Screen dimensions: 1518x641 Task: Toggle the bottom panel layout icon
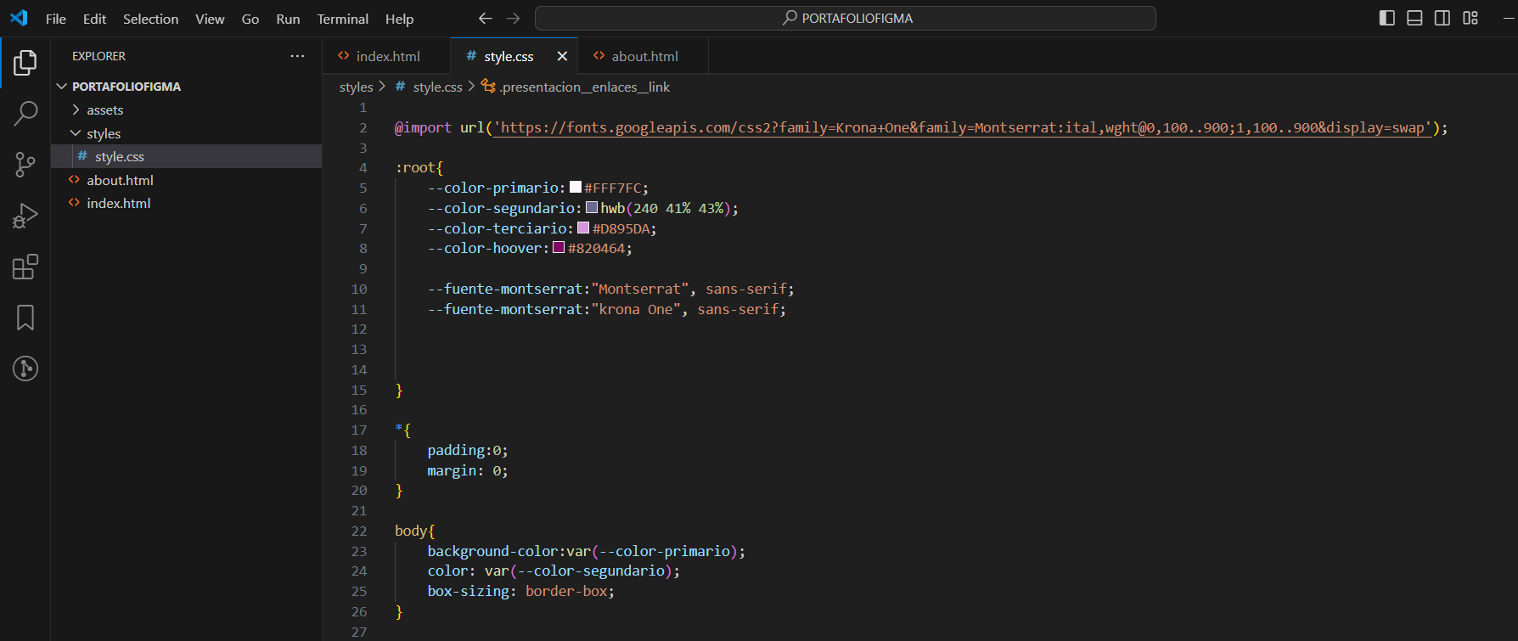pos(1414,18)
